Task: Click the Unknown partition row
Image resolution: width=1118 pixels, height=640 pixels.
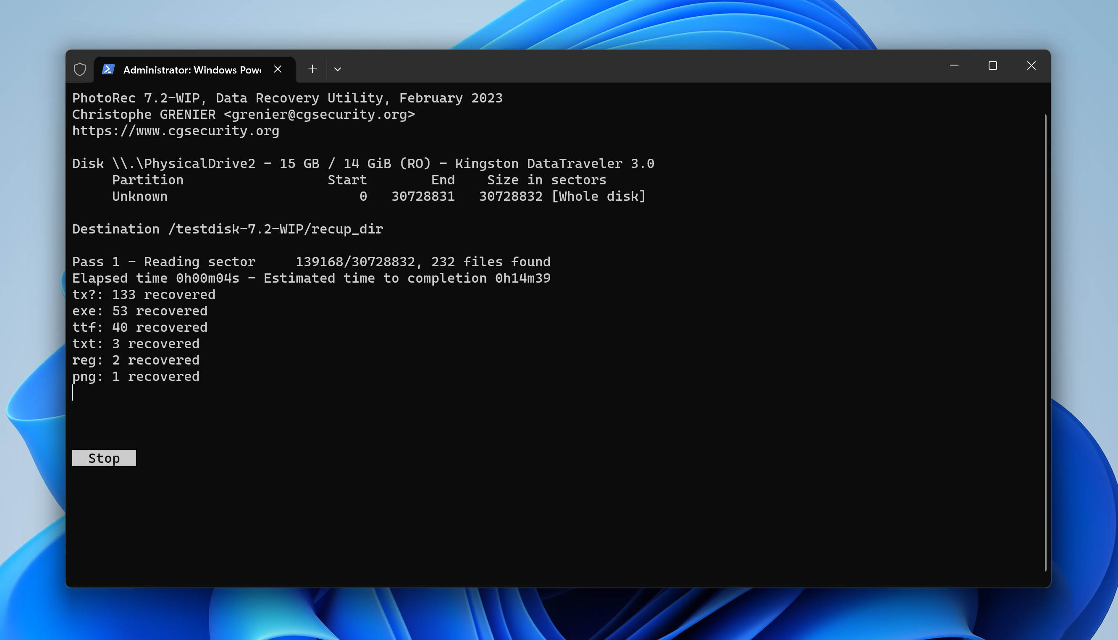Action: coord(140,196)
